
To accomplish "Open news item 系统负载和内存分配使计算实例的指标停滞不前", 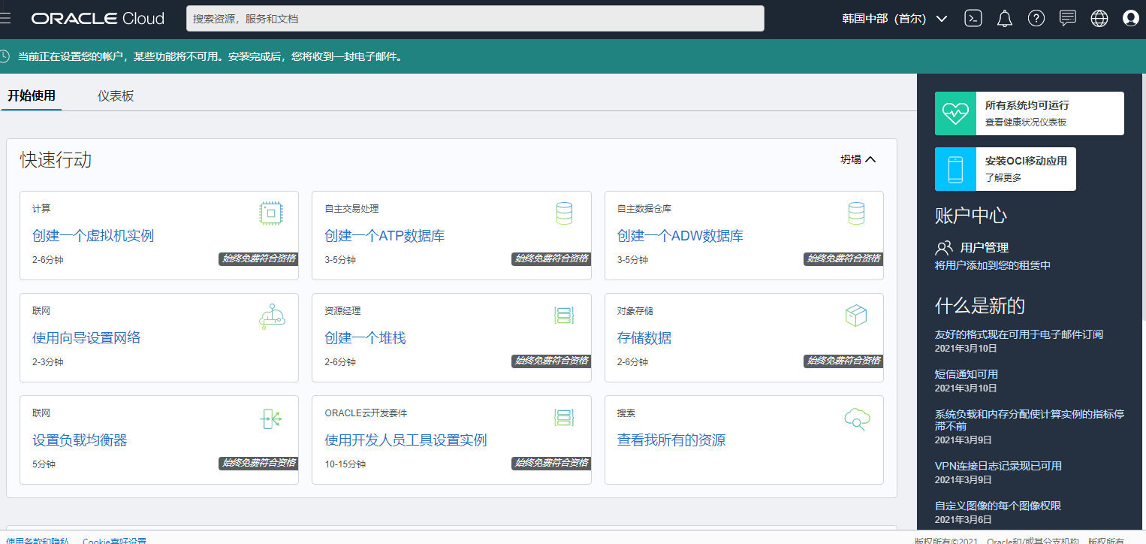I will click(x=1029, y=420).
